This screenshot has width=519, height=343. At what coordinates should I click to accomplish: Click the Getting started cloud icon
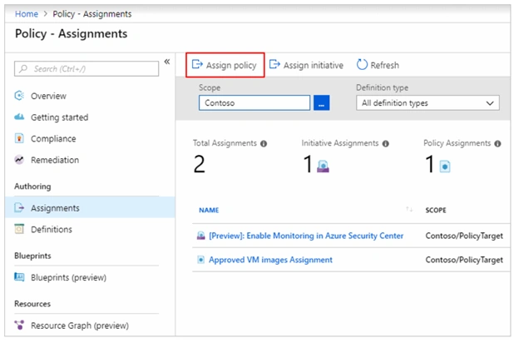[19, 117]
